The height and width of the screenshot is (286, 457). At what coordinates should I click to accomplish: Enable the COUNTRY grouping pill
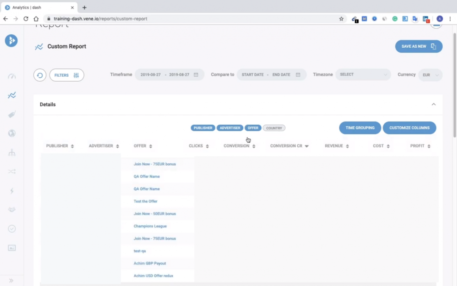pyautogui.click(x=274, y=128)
